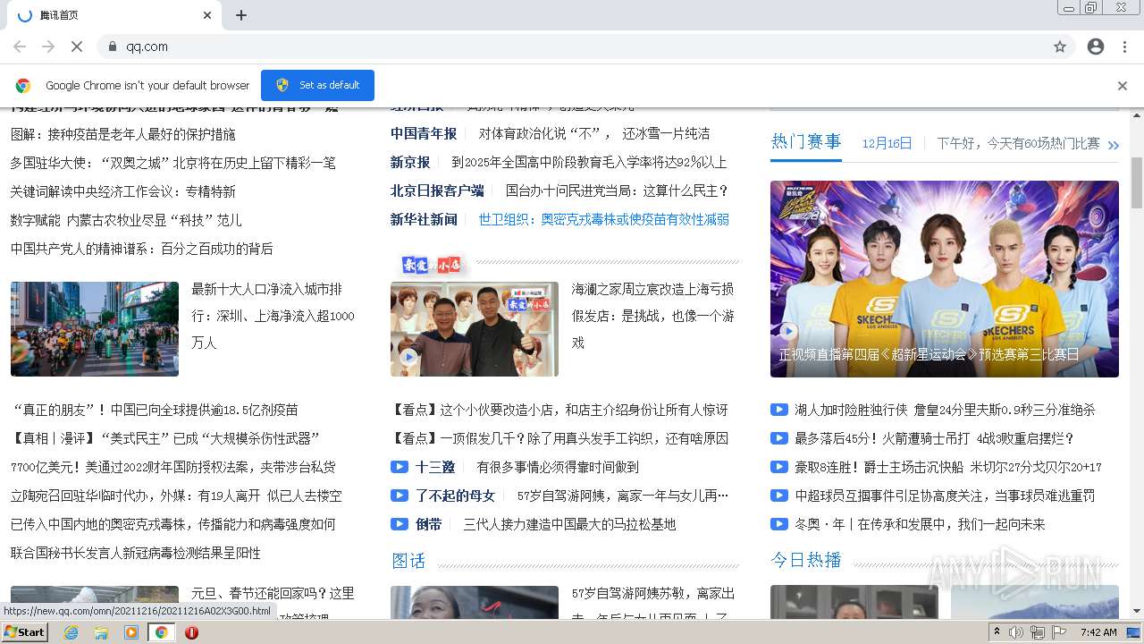Show hidden system tray icons
Image resolution: width=1144 pixels, height=644 pixels.
coord(997,631)
